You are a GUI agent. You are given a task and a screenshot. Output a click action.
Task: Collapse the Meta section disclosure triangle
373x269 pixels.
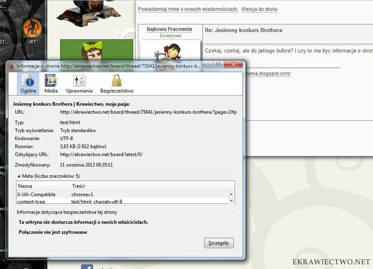click(x=19, y=176)
